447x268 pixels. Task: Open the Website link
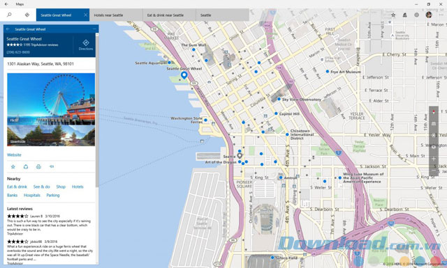pos(14,155)
